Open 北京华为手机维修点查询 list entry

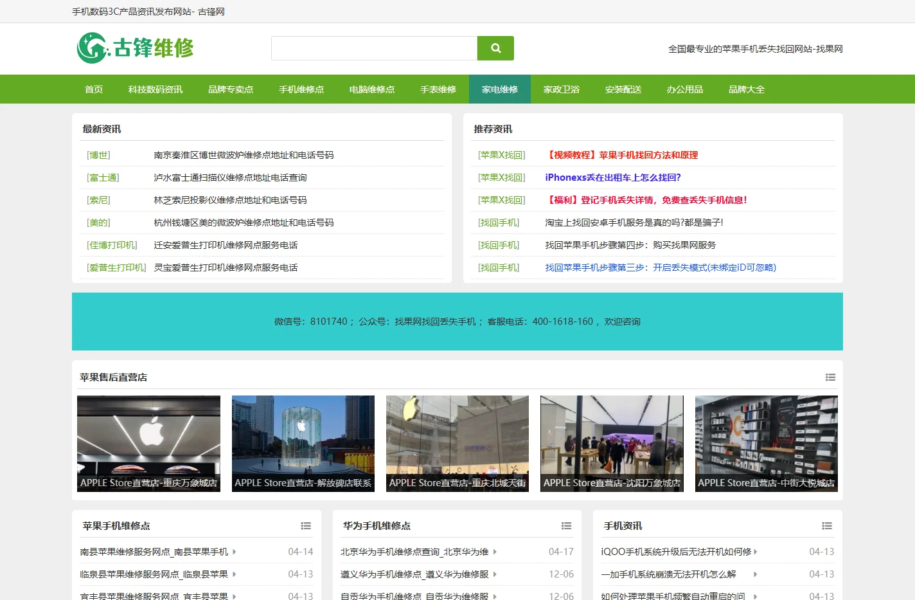[414, 552]
